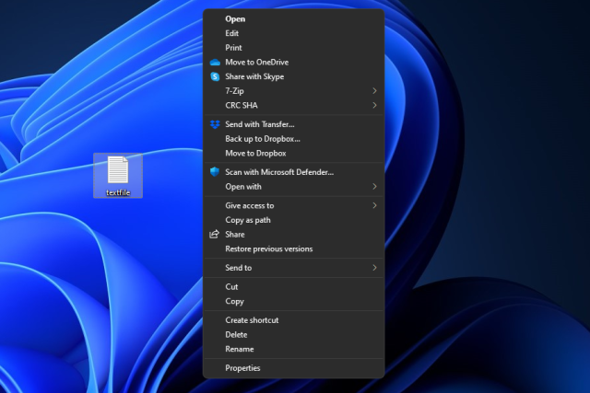The height and width of the screenshot is (393, 590).
Task: Choose Edit from the context menu
Action: click(293, 33)
